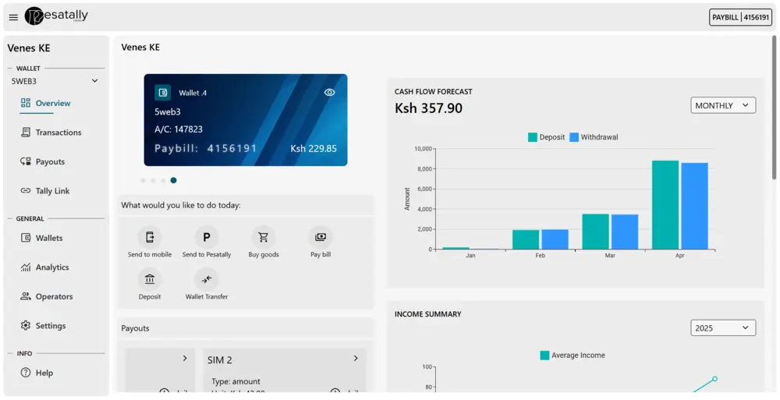
Task: Open the MONTHLY period dropdown
Action: (723, 105)
